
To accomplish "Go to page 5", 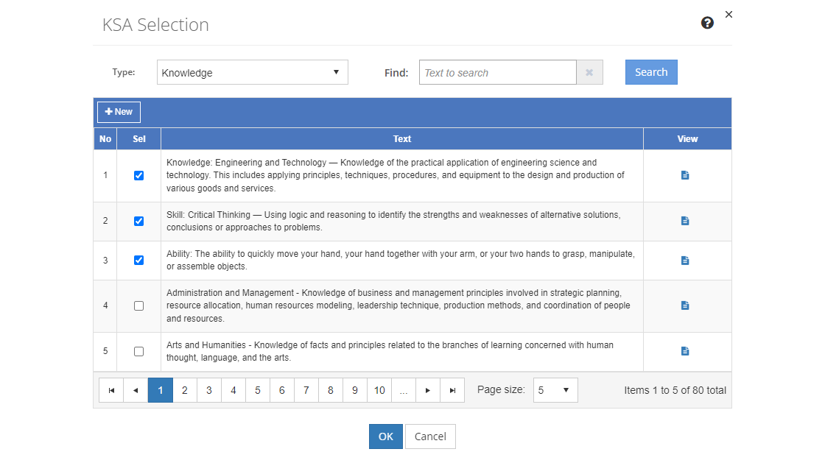I will [x=258, y=390].
